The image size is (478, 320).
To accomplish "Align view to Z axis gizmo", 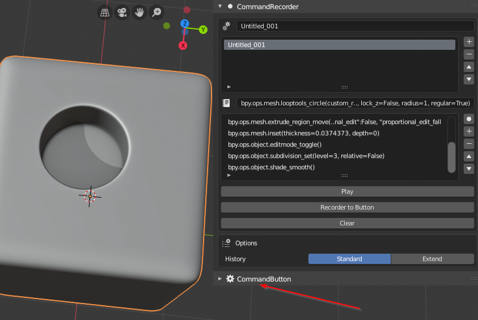I will coord(185,23).
